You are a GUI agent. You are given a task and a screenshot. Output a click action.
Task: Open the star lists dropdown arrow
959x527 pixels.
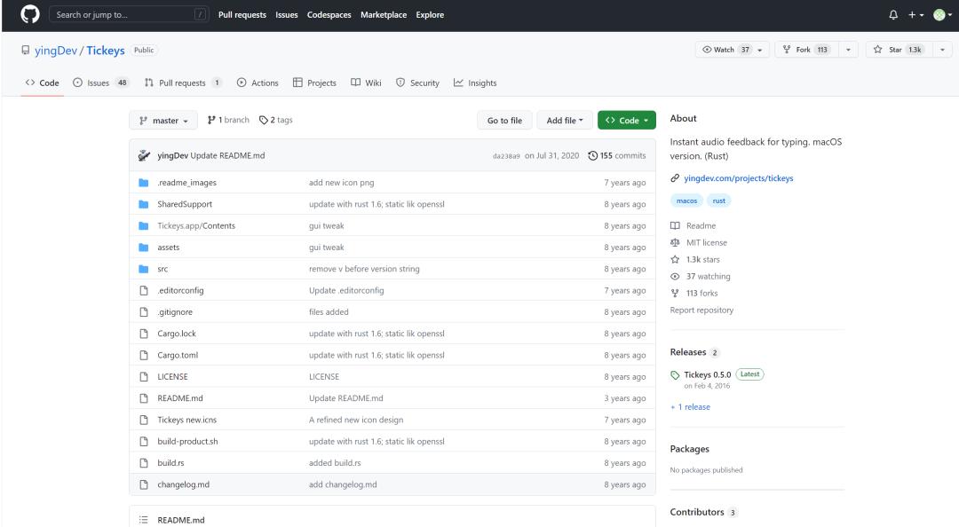pyautogui.click(x=940, y=50)
